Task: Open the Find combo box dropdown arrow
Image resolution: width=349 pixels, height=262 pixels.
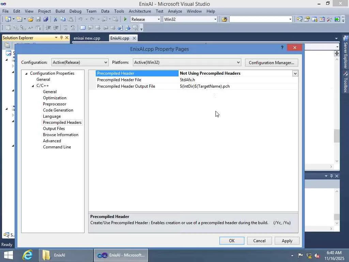Action: click(290, 19)
